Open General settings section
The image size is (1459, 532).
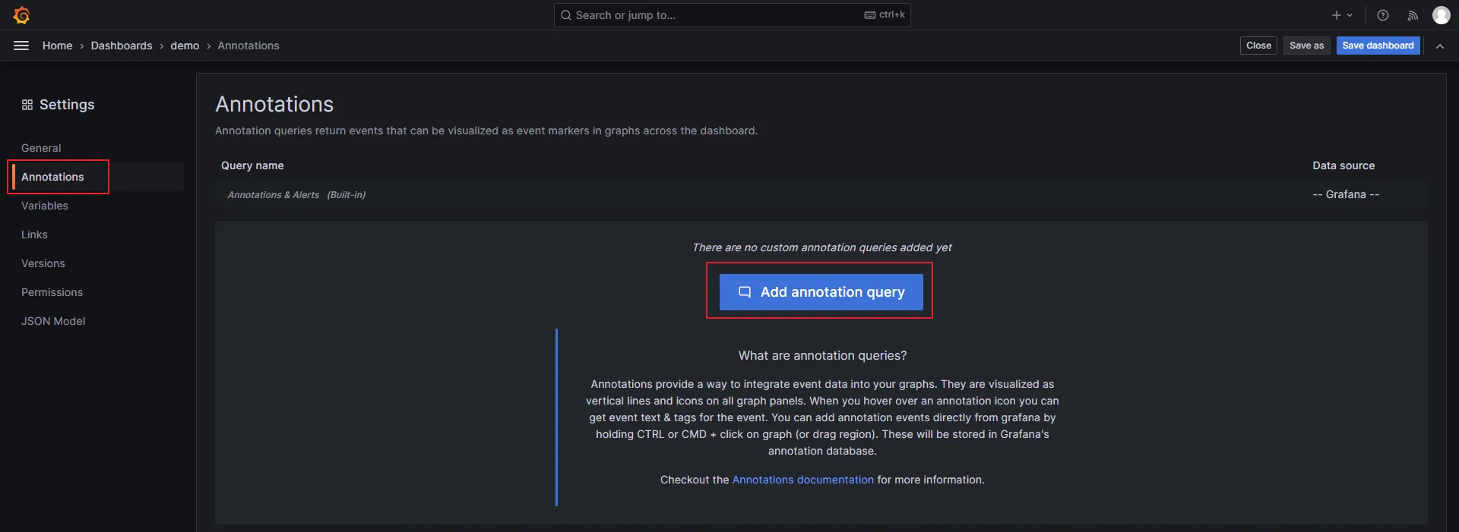41,148
